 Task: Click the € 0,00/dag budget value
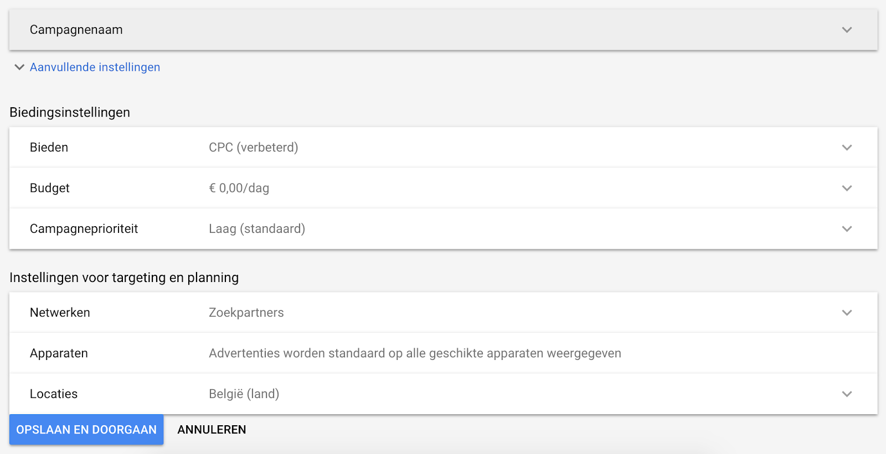click(239, 188)
